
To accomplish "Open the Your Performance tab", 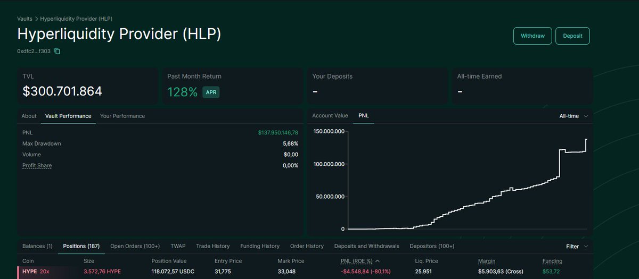I will 122,116.
